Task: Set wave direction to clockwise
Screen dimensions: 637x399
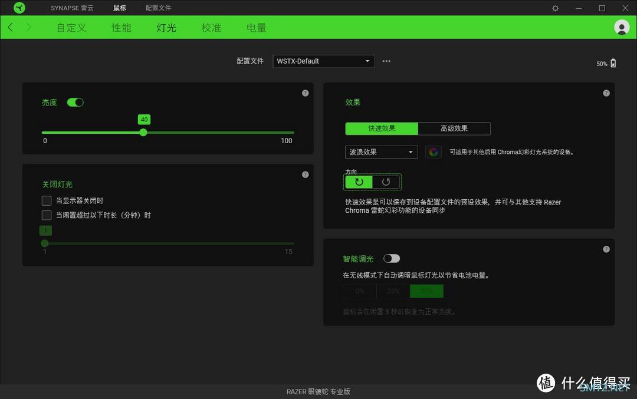Action: (359, 182)
